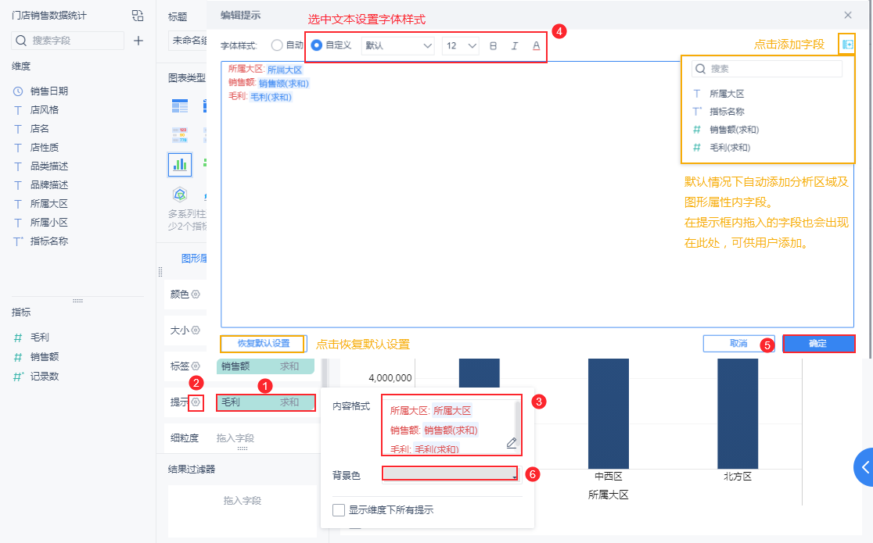The width and height of the screenshot is (873, 543).
Task: Click the 取消 button
Action: click(x=738, y=343)
